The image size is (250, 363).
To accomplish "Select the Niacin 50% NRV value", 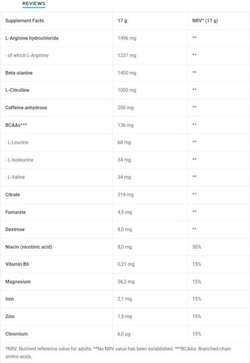I will pyautogui.click(x=197, y=247).
